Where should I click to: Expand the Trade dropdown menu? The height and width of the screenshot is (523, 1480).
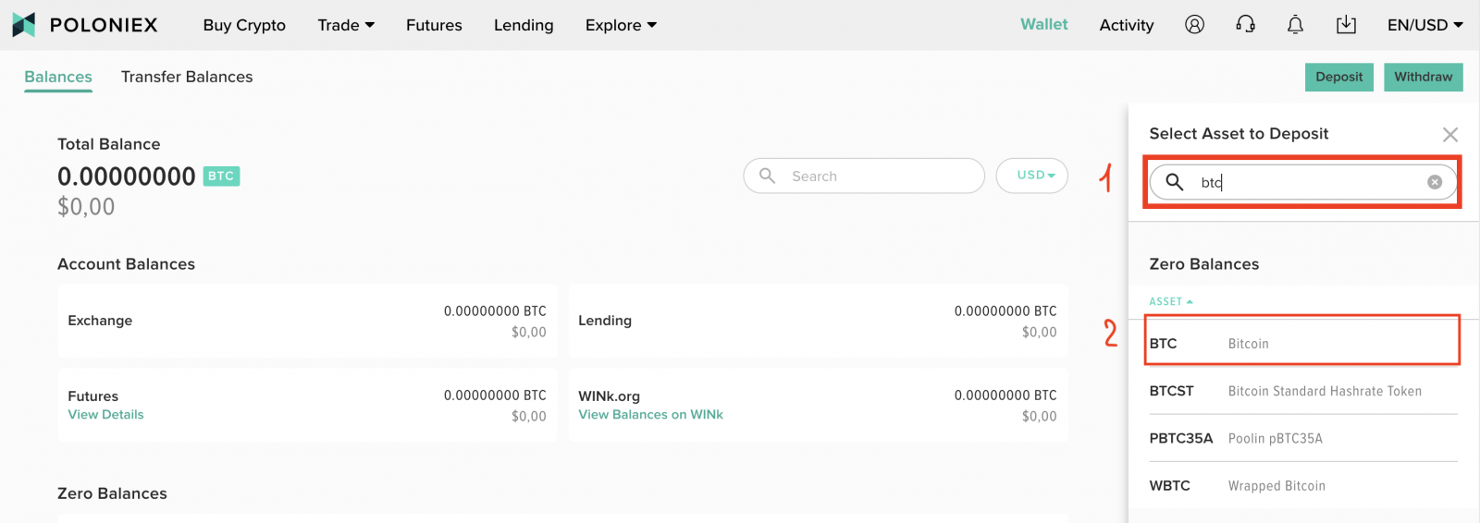click(x=346, y=25)
